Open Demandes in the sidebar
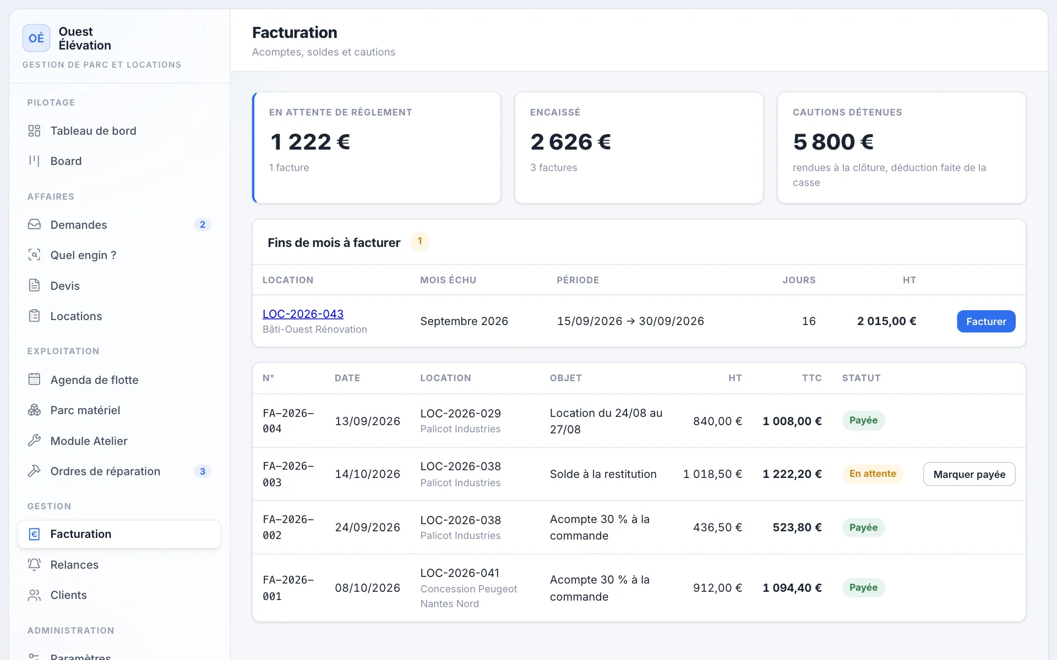Image resolution: width=1057 pixels, height=660 pixels. pos(119,224)
